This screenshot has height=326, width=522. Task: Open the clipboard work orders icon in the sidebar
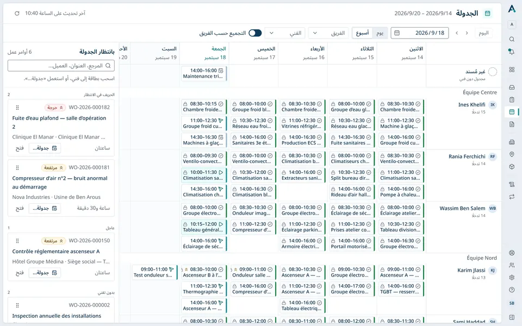tap(512, 99)
